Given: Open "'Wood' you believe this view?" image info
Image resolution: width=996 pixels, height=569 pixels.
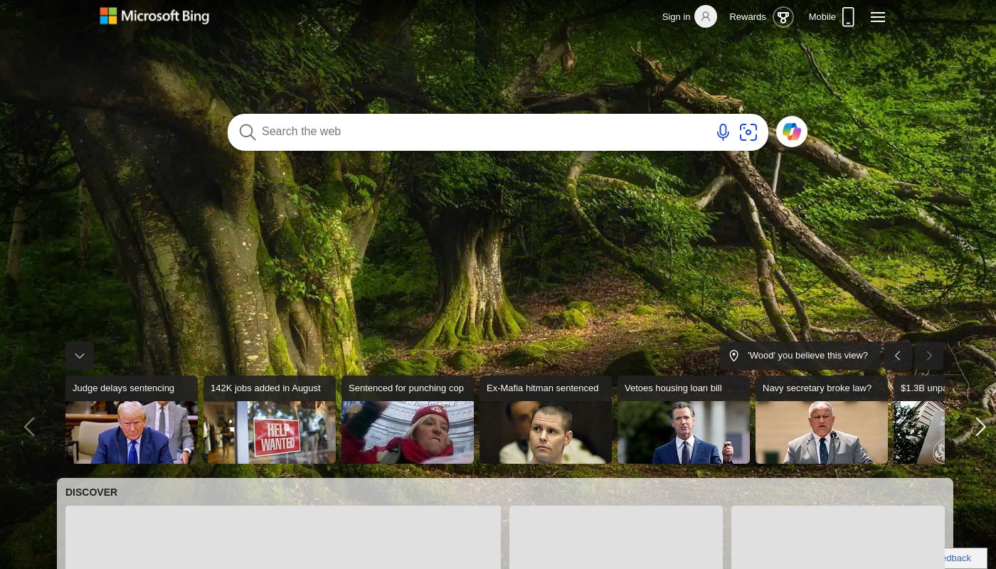Looking at the screenshot, I should [800, 356].
